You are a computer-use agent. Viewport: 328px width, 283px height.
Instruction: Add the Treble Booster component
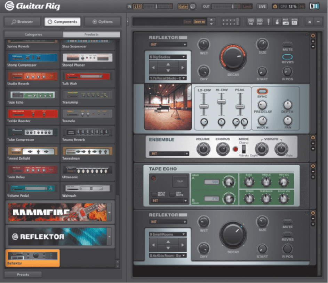pos(32,116)
